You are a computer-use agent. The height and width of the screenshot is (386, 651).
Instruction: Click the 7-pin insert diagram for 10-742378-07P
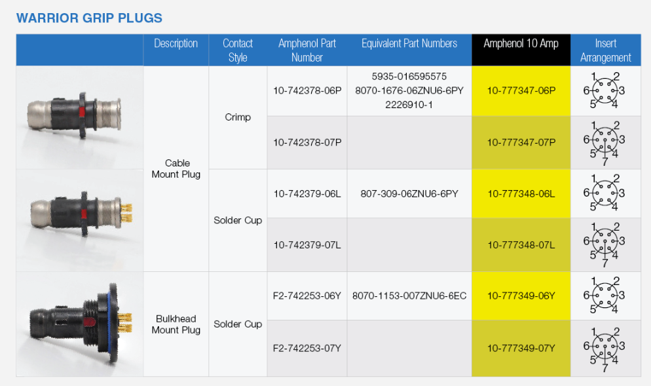point(605,142)
